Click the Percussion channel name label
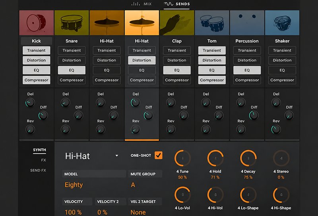This screenshot has height=216, width=318. point(247,41)
